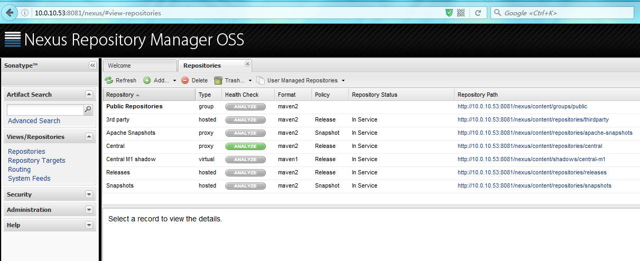Image resolution: width=640 pixels, height=261 pixels.
Task: Select the Apache Snapshots repository row
Action: pyautogui.click(x=372, y=133)
